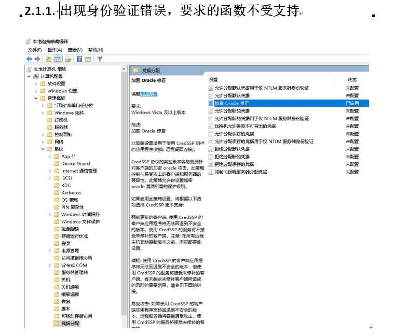Select the 网络 tree item

click(x=59, y=142)
